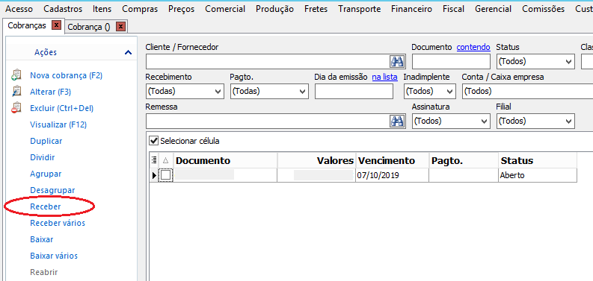Check the first row's selection checkbox

point(166,175)
